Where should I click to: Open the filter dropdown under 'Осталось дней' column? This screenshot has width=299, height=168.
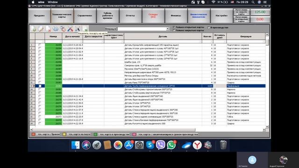[225, 42]
